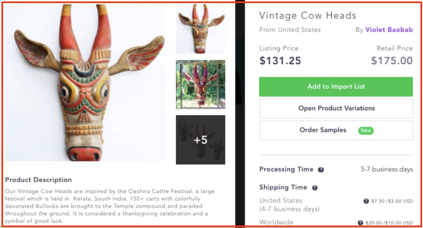Visit the Violet Baobab supplier link
The height and width of the screenshot is (228, 423).
[389, 30]
